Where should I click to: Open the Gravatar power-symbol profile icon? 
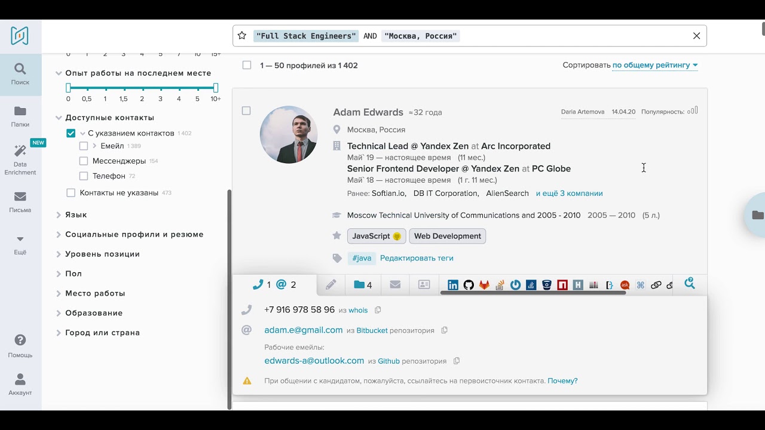[x=515, y=285]
